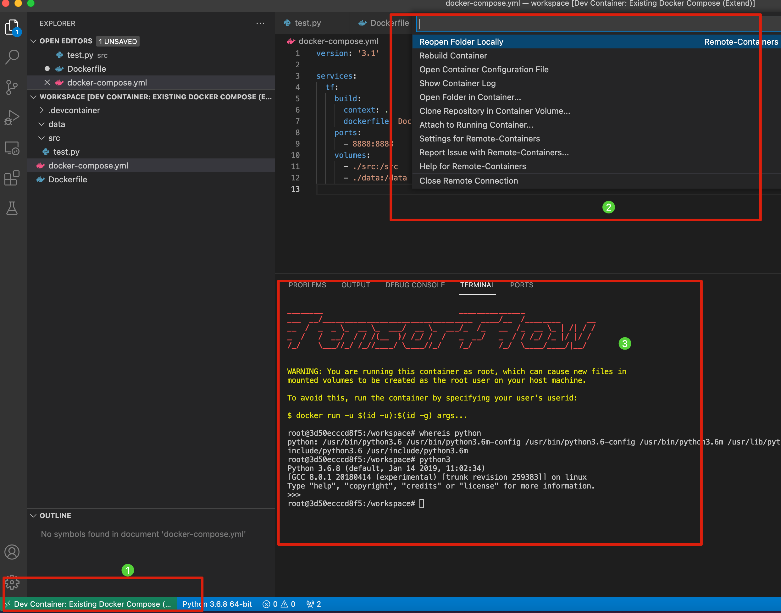Open the Remote Explorer view
781x613 pixels.
pyautogui.click(x=12, y=148)
